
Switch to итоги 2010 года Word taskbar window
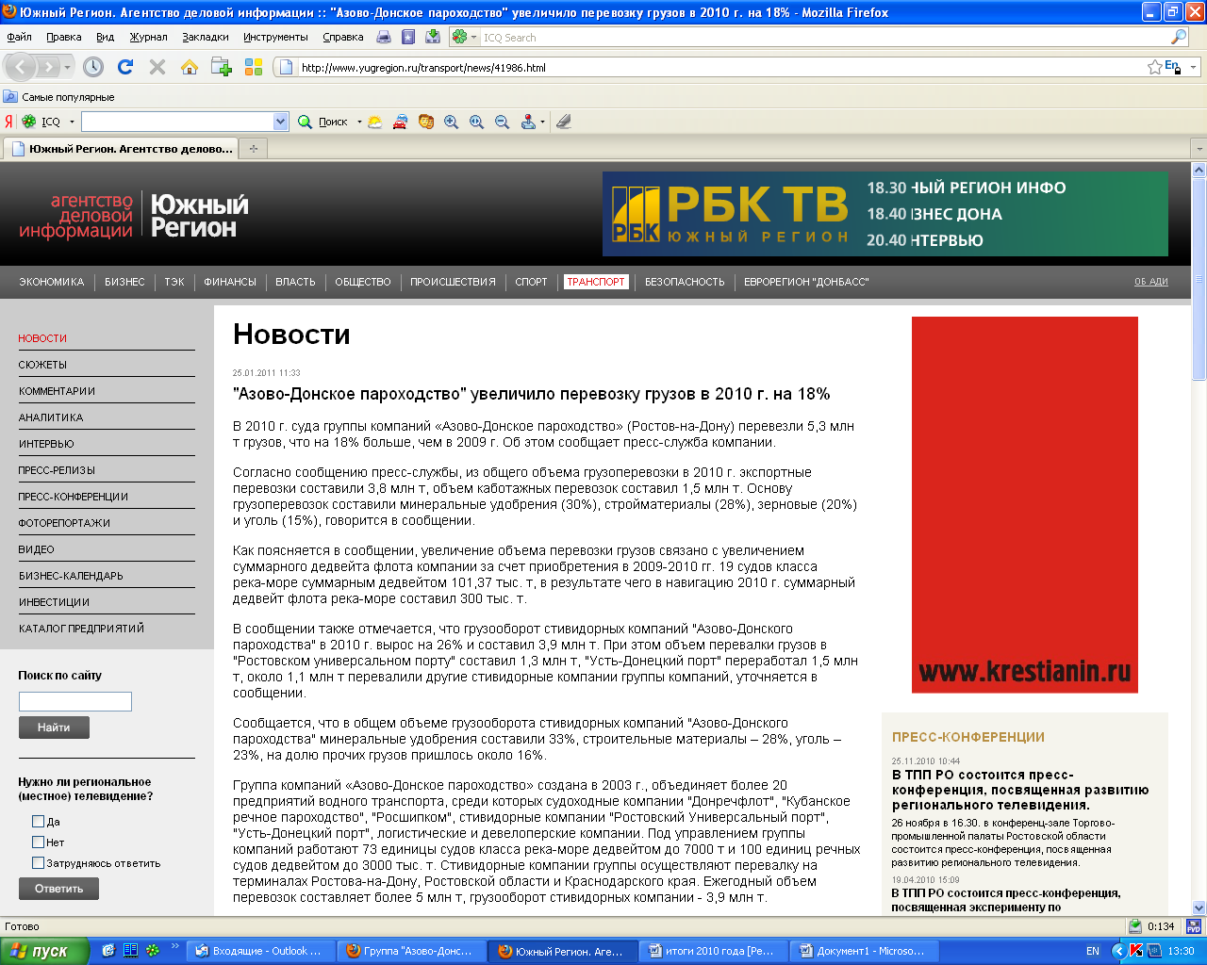point(714,951)
